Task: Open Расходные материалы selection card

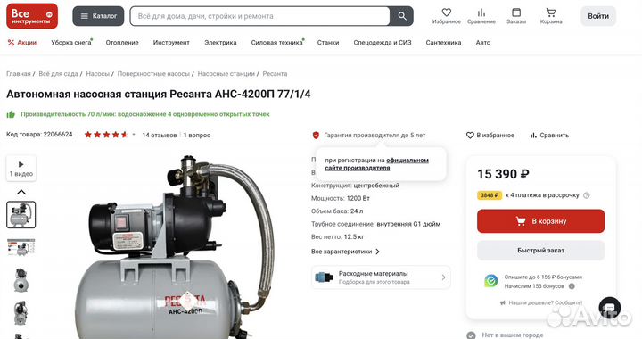Action: [x=382, y=277]
